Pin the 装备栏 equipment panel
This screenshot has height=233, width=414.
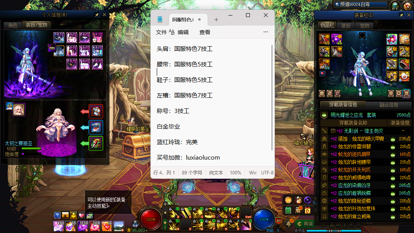(401, 15)
